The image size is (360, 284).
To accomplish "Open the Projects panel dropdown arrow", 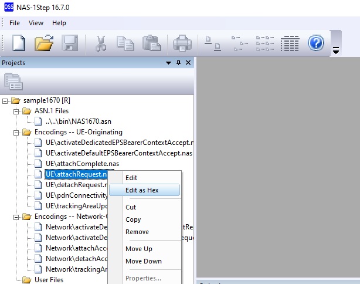I will (x=168, y=63).
